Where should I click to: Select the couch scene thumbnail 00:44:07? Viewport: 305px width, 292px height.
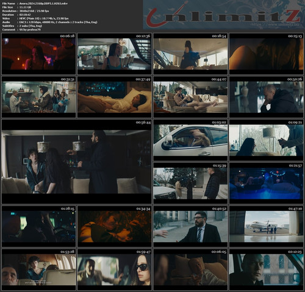(x=190, y=97)
